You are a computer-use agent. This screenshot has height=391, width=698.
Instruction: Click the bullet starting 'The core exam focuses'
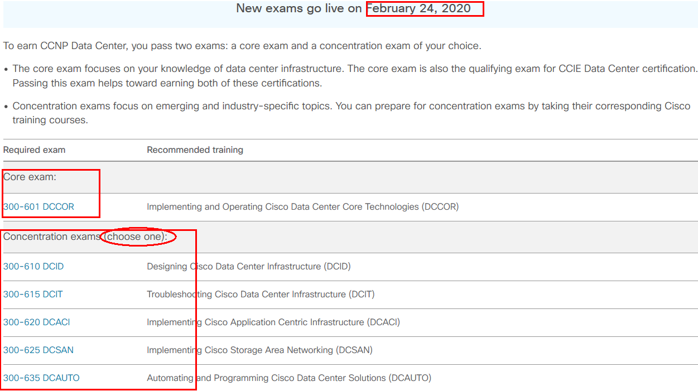click(x=355, y=76)
